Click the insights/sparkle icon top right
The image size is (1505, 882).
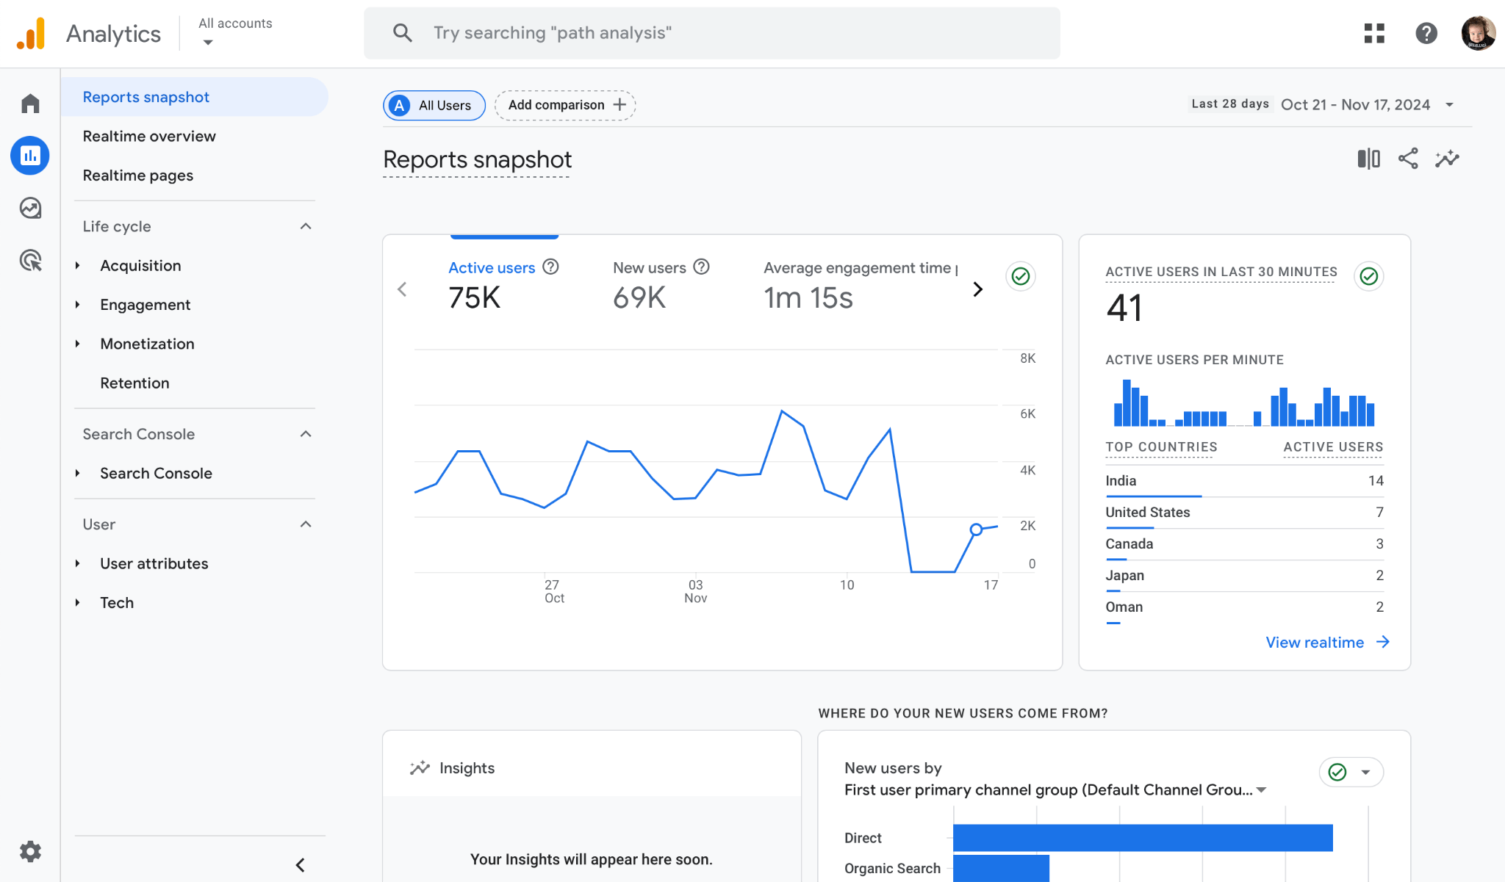pyautogui.click(x=1449, y=159)
